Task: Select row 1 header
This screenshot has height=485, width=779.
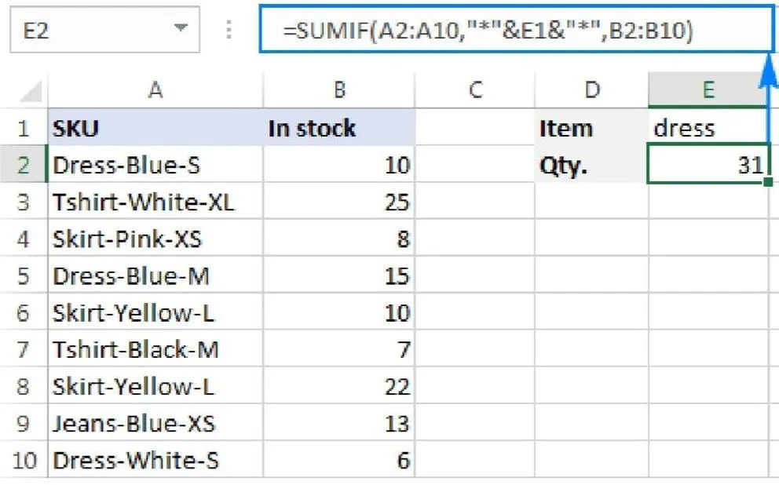Action: pos(24,128)
